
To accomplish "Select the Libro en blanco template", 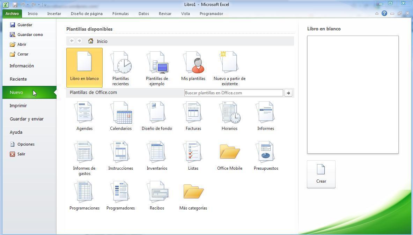I will coord(84,67).
